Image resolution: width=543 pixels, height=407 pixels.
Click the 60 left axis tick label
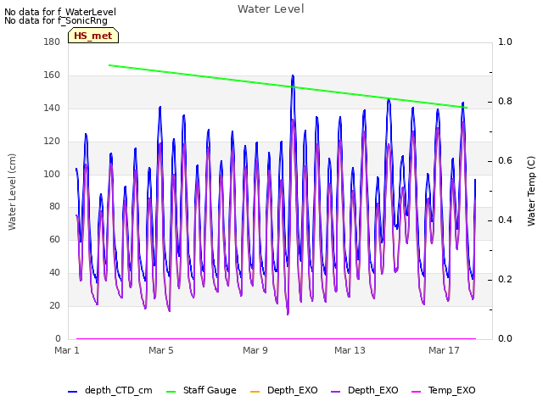[x=54, y=239]
